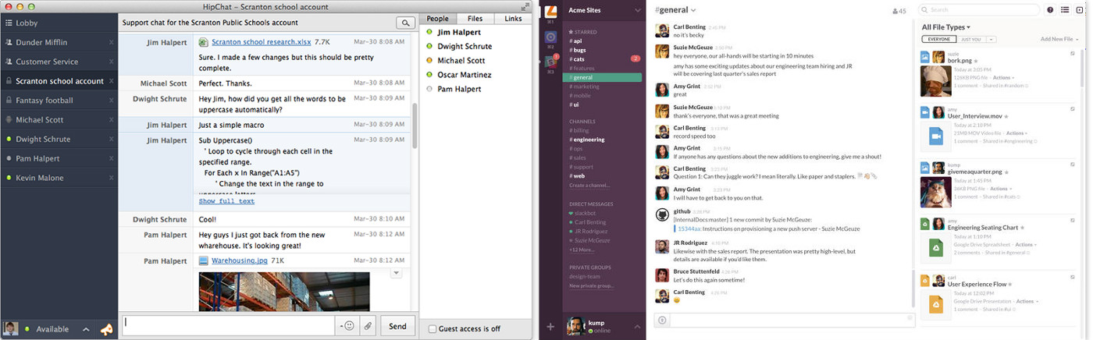
Task: Star the bork.png file
Action: pyautogui.click(x=975, y=60)
